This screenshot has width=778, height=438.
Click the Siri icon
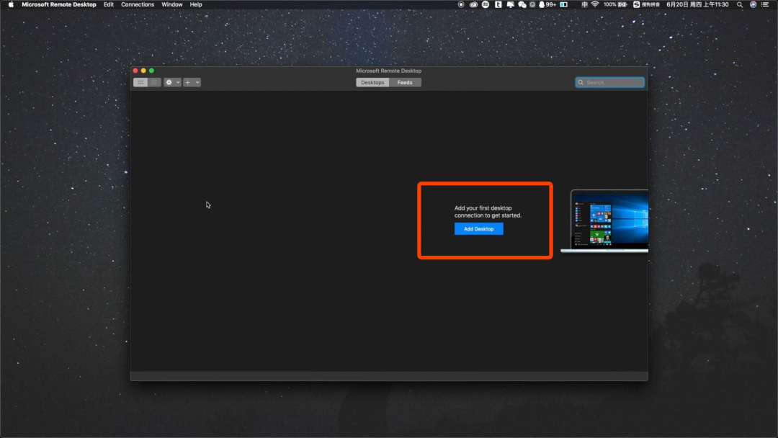[x=754, y=4]
